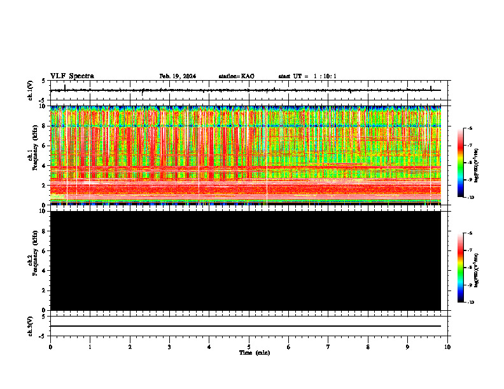504x389 pixels.
Task: Click time axis tick label '0'
Action: (50, 347)
